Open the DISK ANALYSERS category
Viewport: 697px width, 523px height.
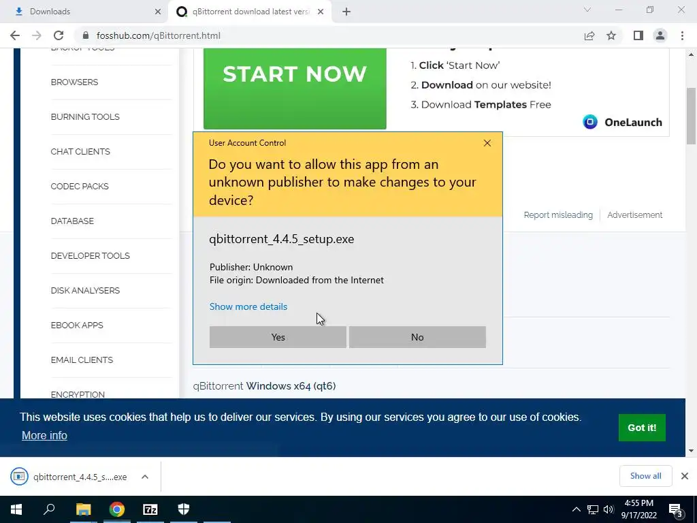(85, 290)
